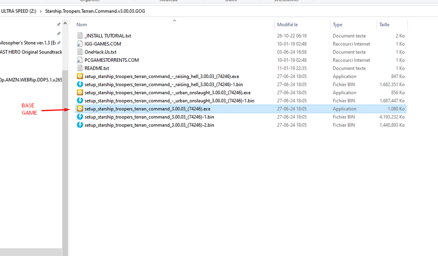Image resolution: width=438 pixels, height=256 pixels.
Task: Click the 847 Ko size value
Action: 398,76
